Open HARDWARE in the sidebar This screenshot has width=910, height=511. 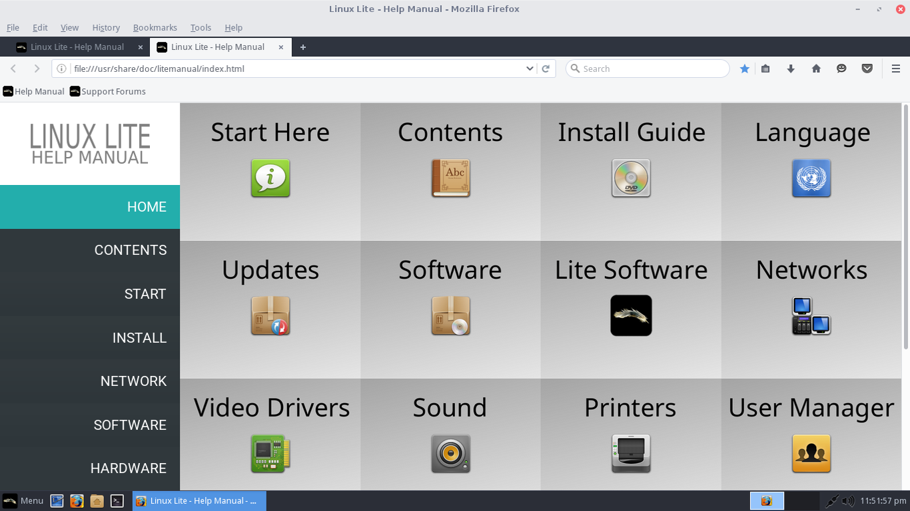point(90,468)
